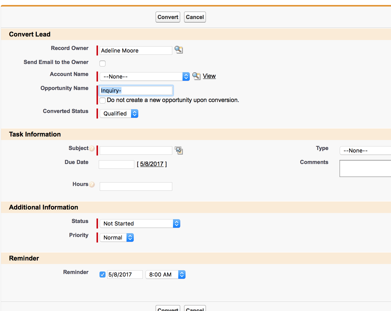
Task: Click the View link beside Account Name
Action: pyautogui.click(x=209, y=76)
